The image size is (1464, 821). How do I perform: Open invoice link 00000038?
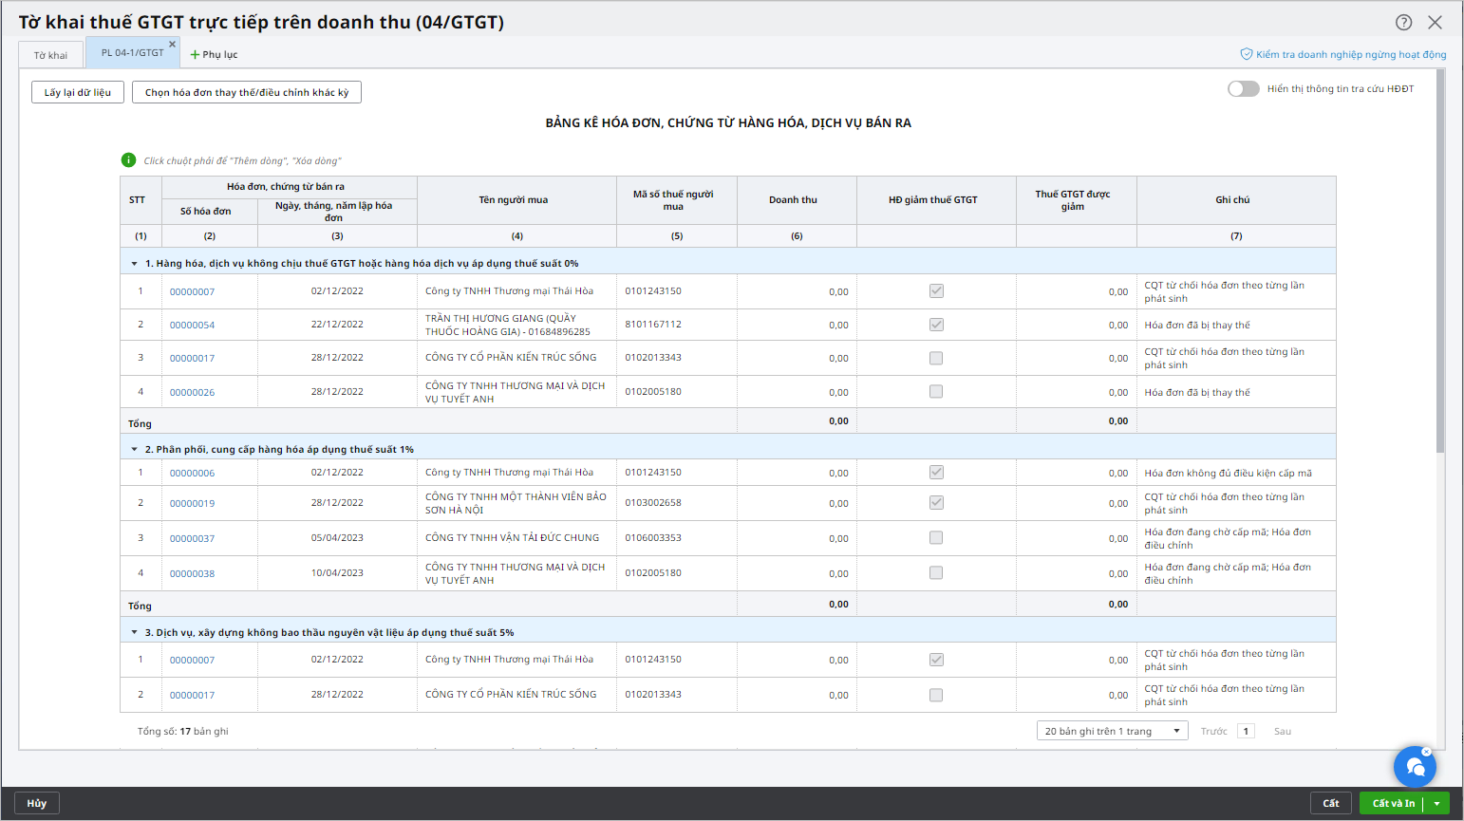tap(192, 573)
